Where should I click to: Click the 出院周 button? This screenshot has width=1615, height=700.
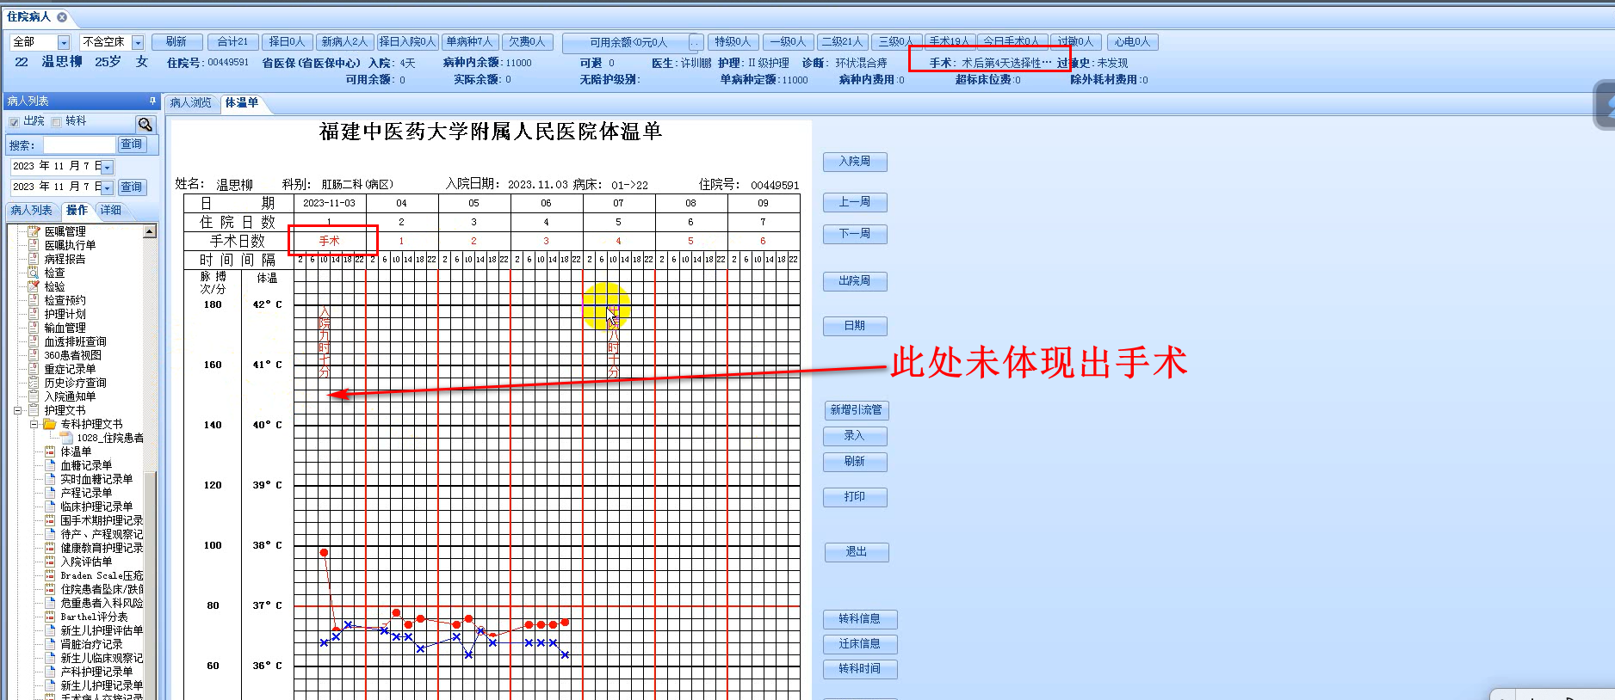(x=855, y=281)
